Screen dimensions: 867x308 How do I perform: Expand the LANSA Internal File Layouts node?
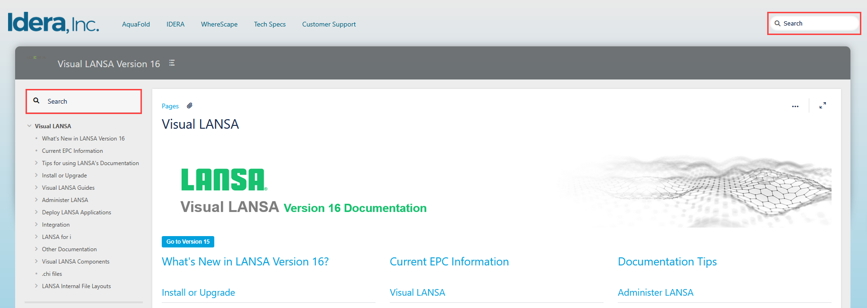36,286
